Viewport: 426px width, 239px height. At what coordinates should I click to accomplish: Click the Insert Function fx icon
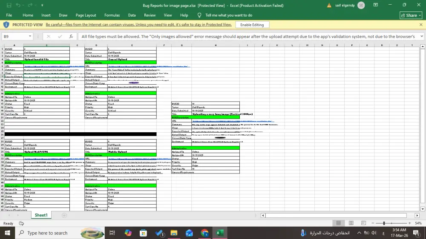pyautogui.click(x=71, y=36)
